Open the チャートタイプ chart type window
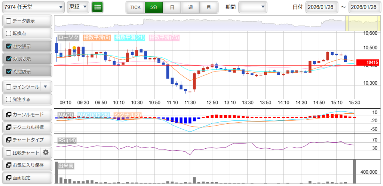This screenshot has height=186, width=383. click(x=26, y=140)
